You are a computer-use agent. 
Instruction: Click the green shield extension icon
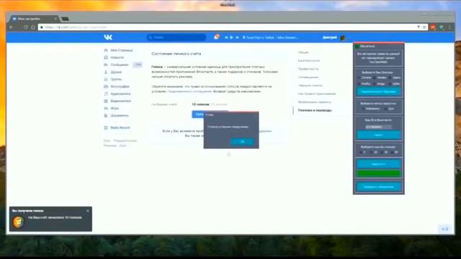442,27
